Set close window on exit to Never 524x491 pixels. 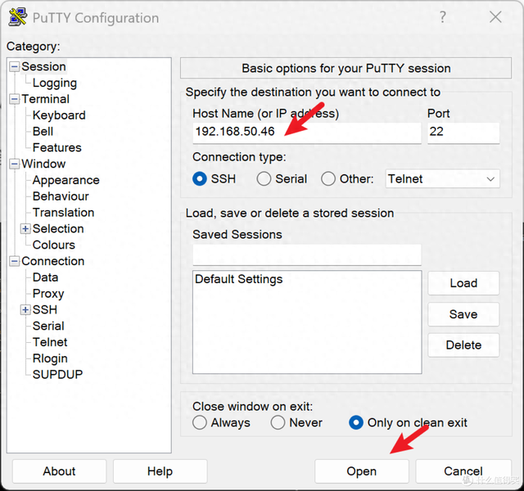(278, 423)
